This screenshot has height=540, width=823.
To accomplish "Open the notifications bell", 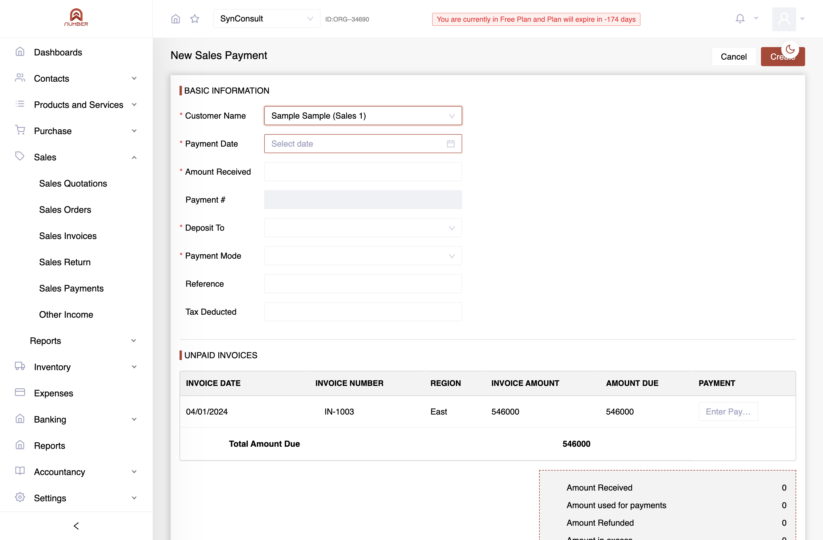I will 740,19.
